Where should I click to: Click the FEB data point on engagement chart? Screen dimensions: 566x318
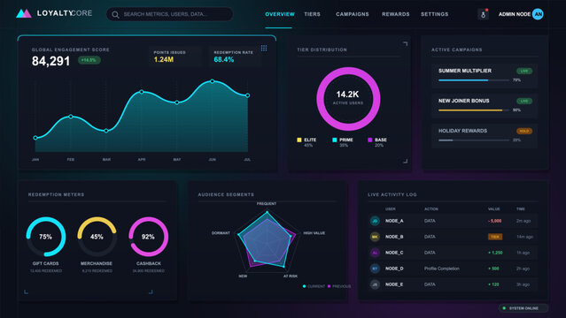[x=71, y=117]
